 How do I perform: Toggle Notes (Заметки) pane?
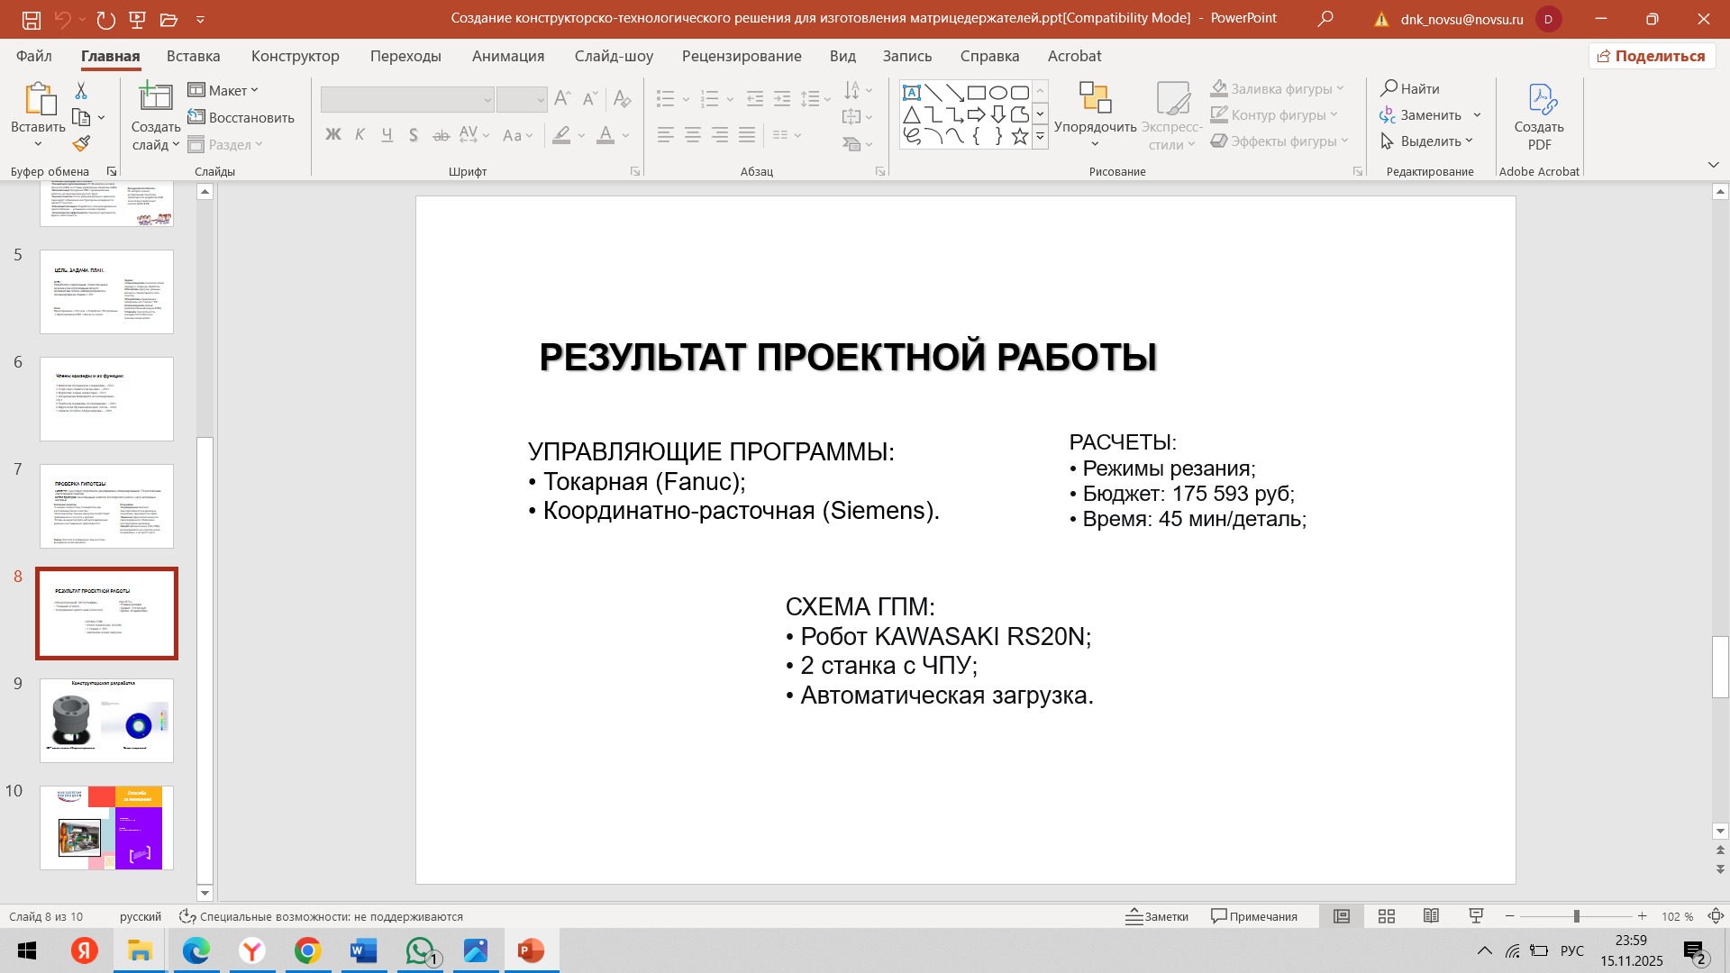[1157, 916]
